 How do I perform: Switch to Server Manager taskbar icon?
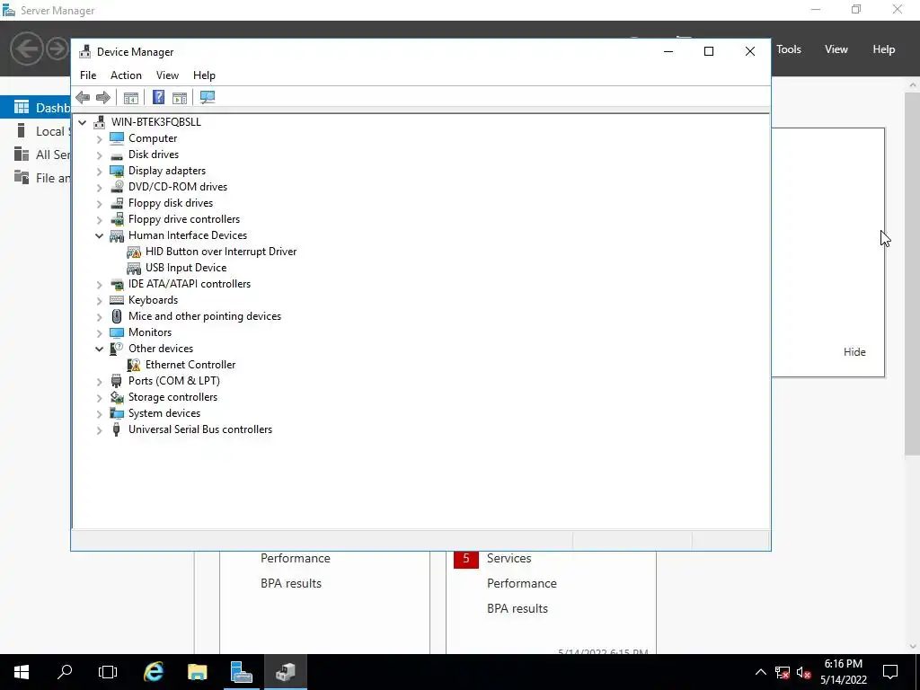coord(241,672)
